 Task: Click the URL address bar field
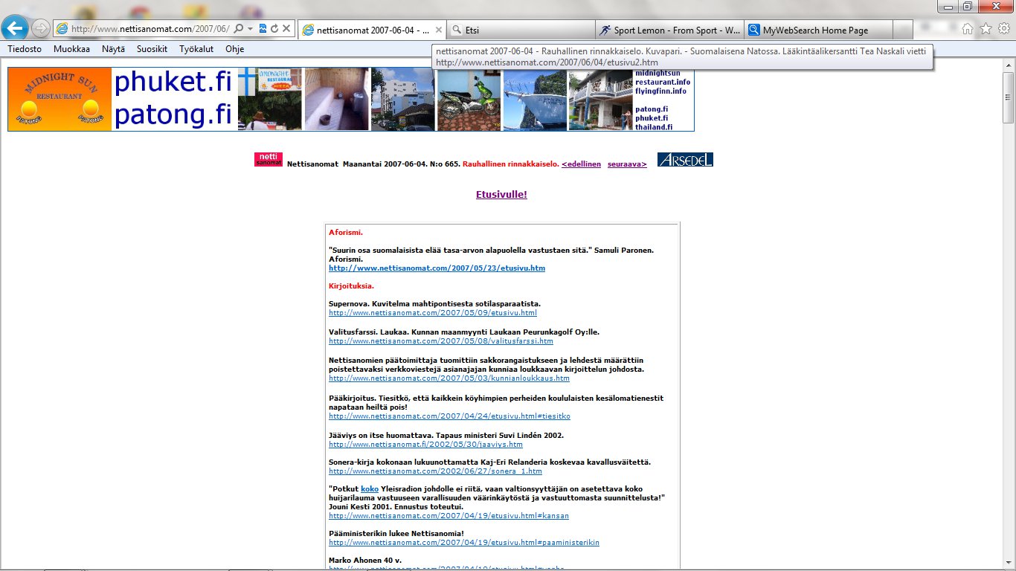(x=149, y=29)
